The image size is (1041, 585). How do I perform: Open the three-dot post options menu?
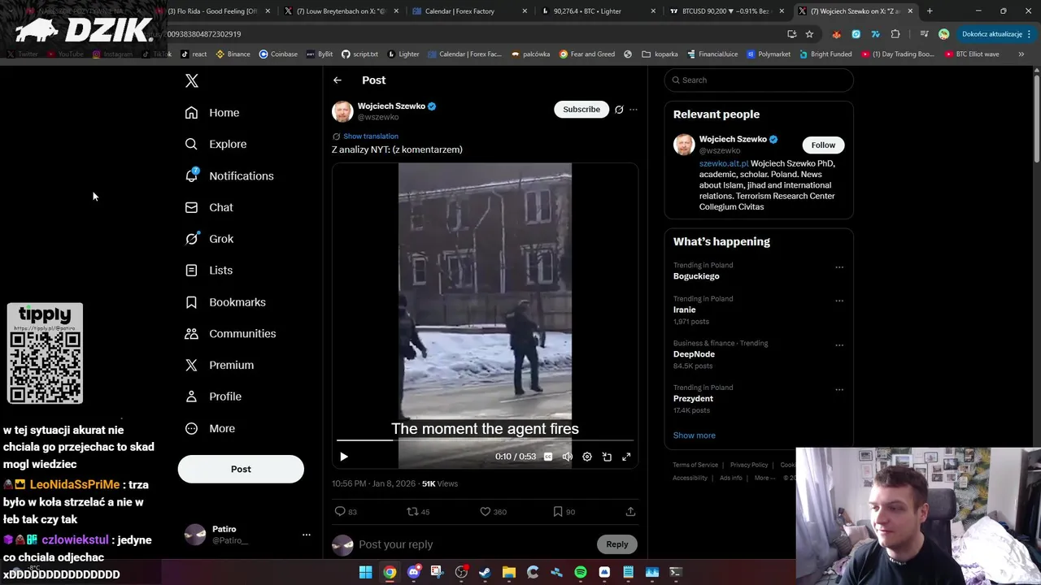tap(634, 110)
